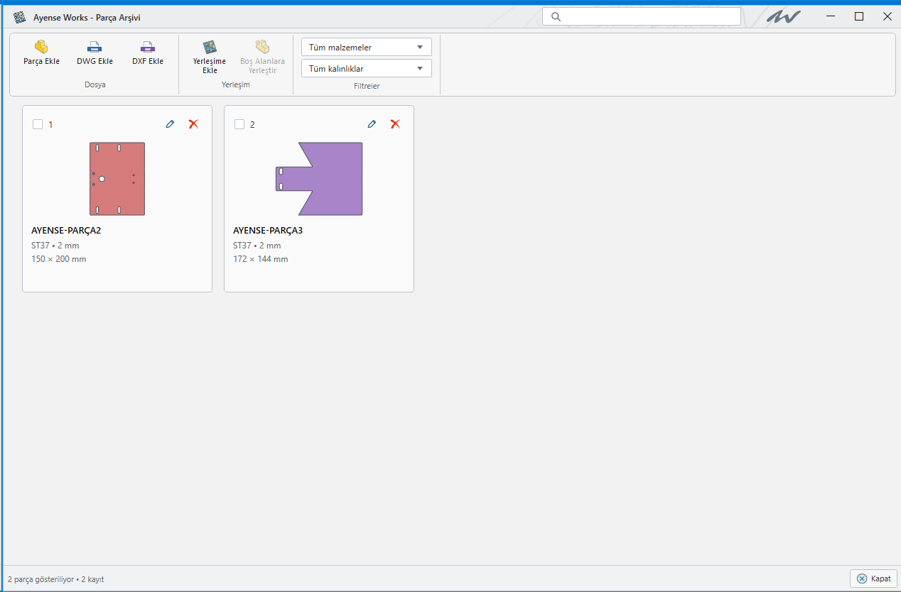
Task: Click the Kapat button
Action: pos(874,579)
